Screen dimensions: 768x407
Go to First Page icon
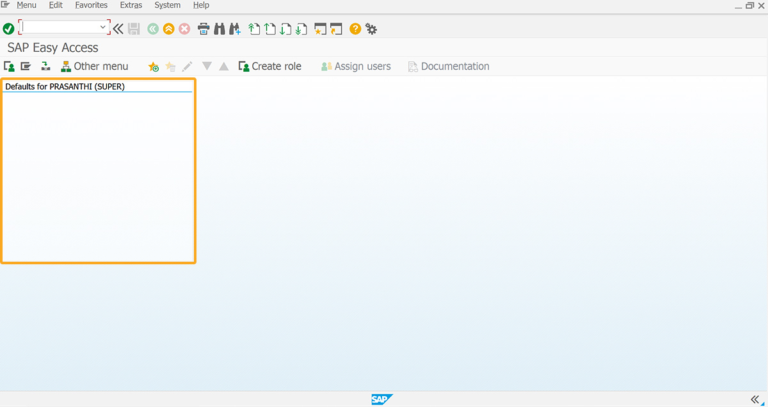tap(254, 29)
